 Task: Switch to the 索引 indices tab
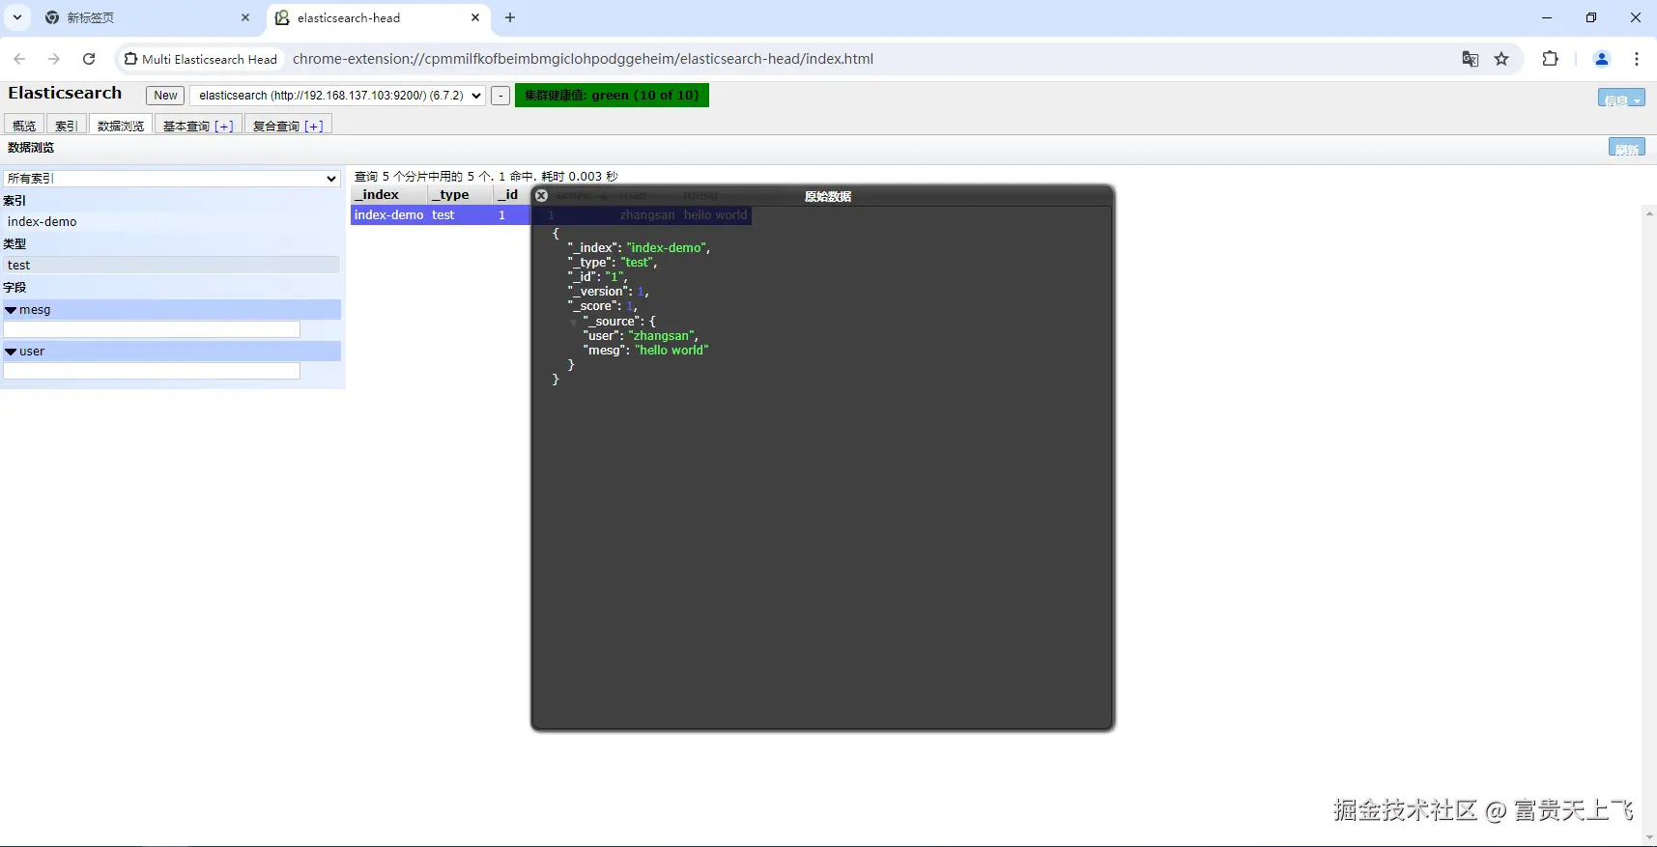(66, 126)
